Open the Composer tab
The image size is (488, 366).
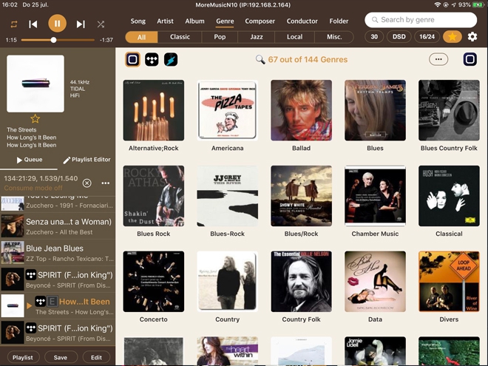pyautogui.click(x=260, y=21)
